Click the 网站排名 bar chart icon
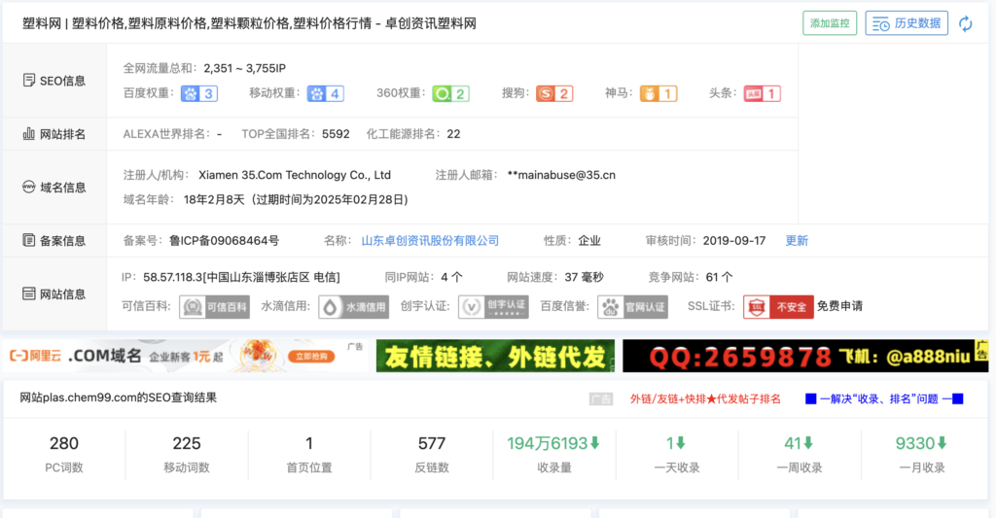 (28, 133)
